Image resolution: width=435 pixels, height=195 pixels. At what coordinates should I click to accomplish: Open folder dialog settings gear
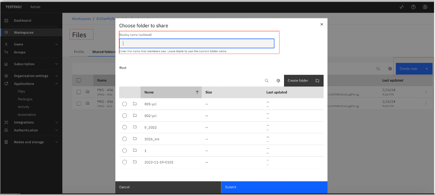tap(278, 81)
